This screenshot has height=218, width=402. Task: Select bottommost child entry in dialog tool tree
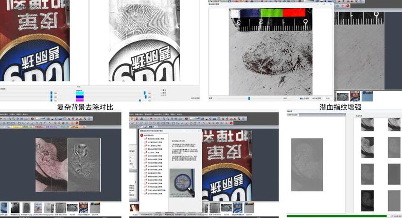[154, 194]
